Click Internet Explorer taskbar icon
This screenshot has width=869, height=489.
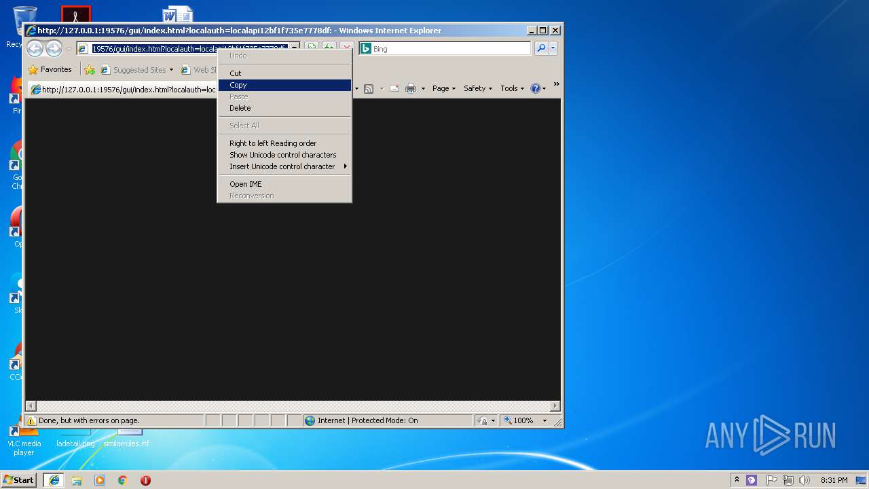tap(54, 479)
